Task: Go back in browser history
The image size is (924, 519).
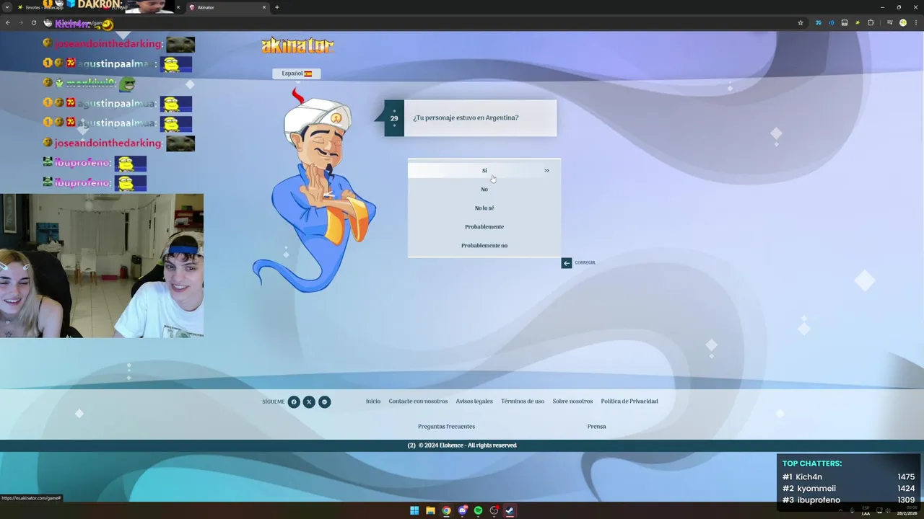Action: tap(8, 23)
